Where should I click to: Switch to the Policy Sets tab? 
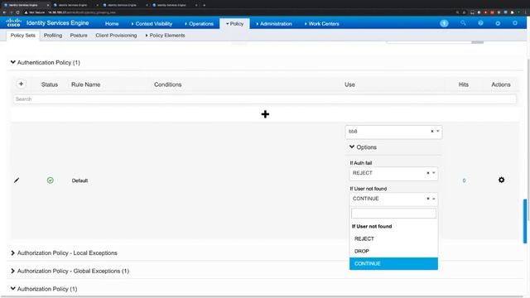click(x=22, y=36)
